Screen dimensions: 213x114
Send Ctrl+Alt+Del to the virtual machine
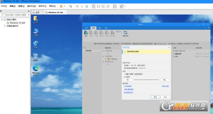[70, 6]
